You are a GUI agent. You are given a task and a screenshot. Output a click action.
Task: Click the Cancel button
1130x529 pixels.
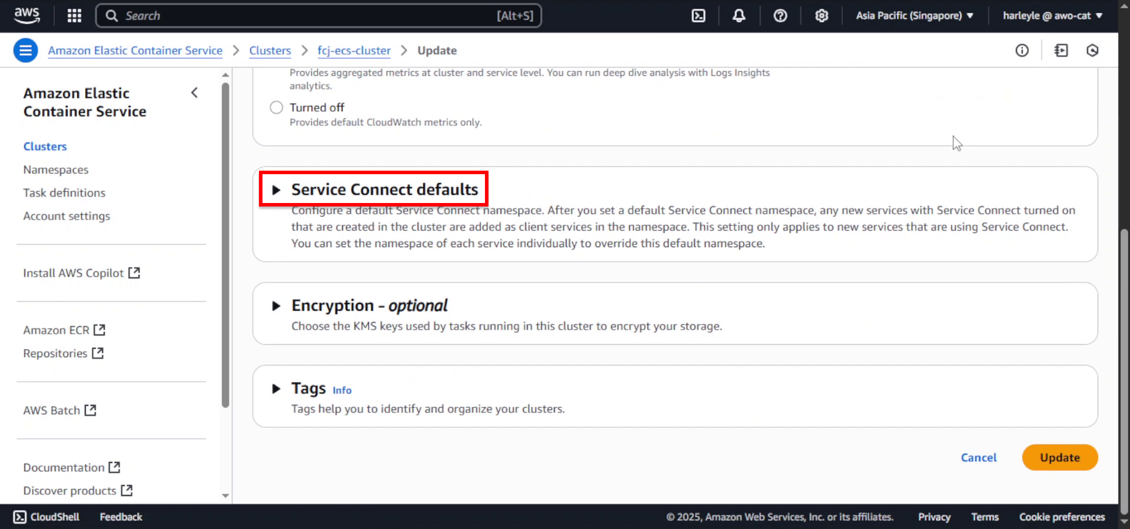[979, 457]
